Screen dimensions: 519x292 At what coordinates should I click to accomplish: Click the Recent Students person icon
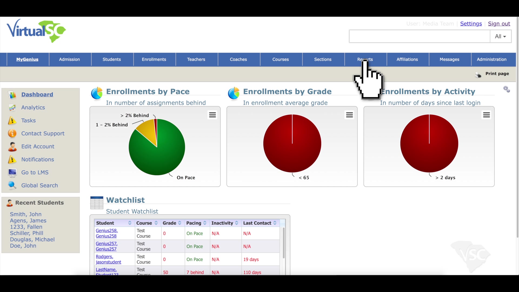10,203
